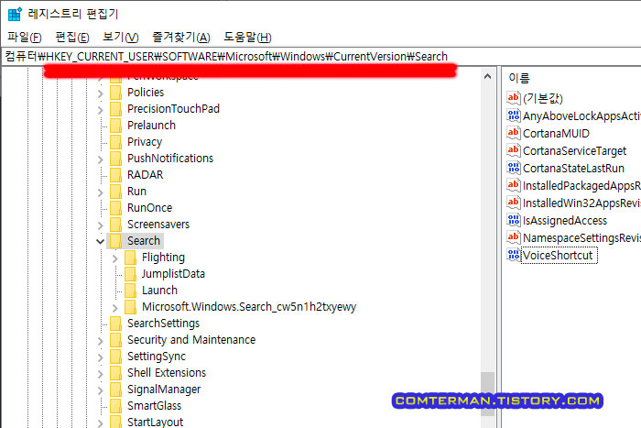Expand the Run key

coord(100,192)
